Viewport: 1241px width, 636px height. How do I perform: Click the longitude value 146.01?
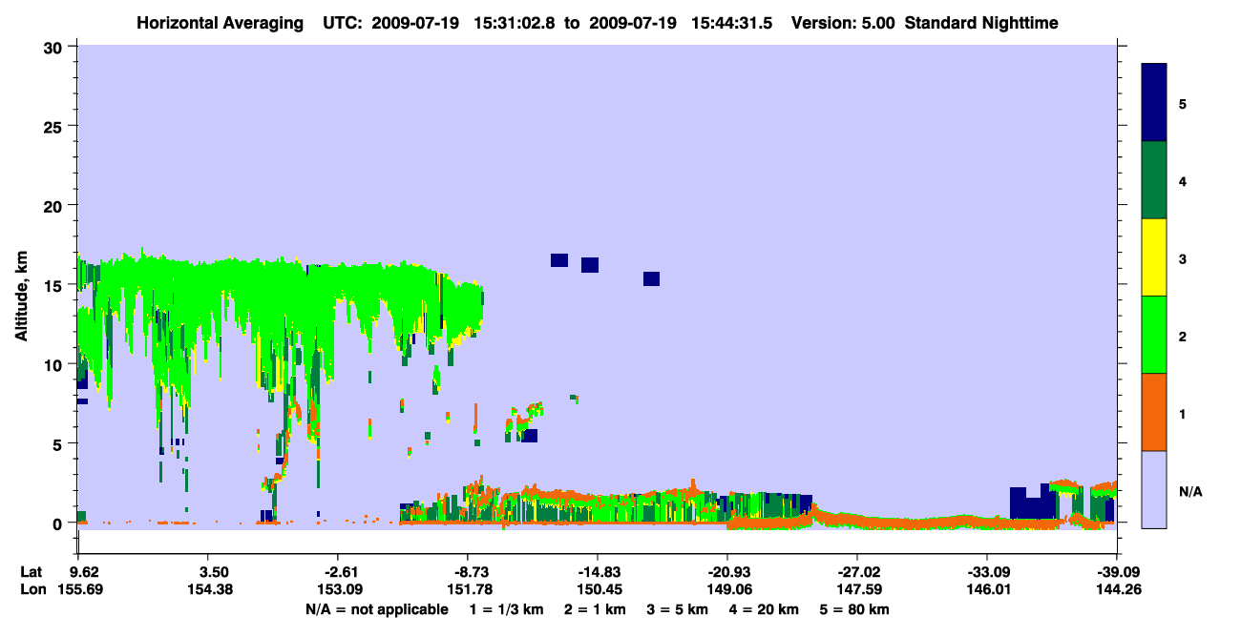pos(987,589)
